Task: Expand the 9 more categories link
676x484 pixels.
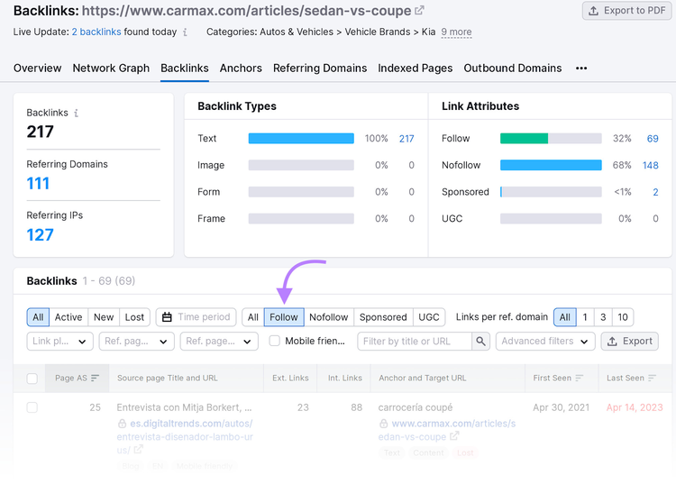Action: (x=456, y=32)
